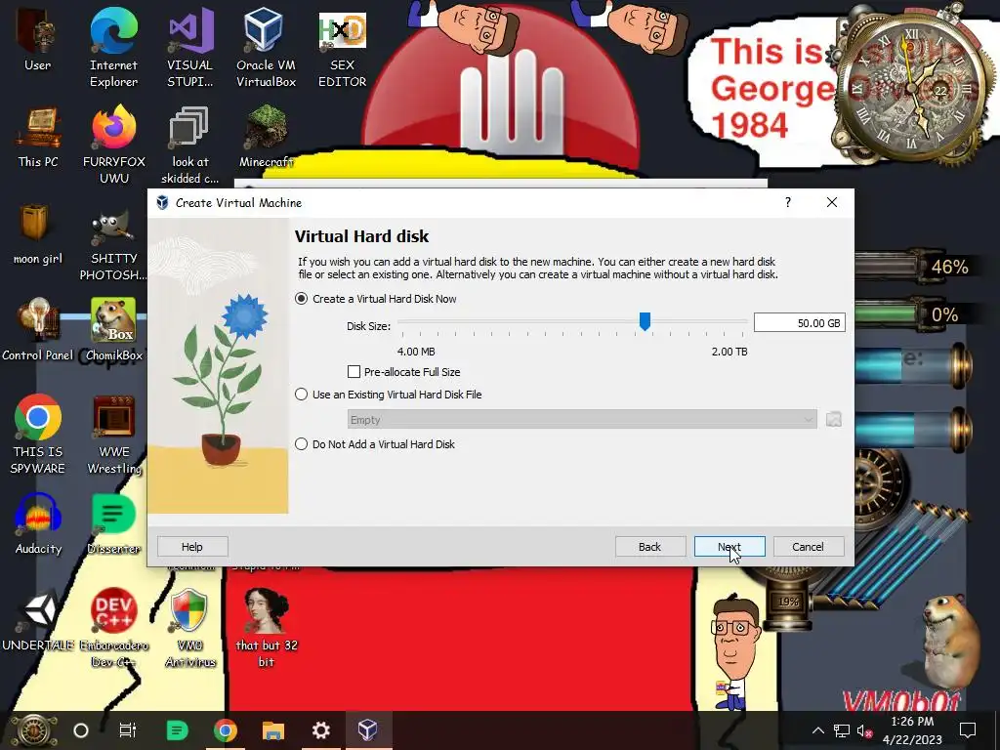
Task: Show hidden tray icons chevron
Action: point(817,730)
